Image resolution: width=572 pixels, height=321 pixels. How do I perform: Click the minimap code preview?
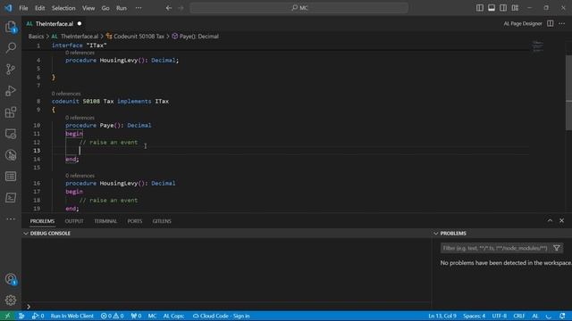coord(538,46)
